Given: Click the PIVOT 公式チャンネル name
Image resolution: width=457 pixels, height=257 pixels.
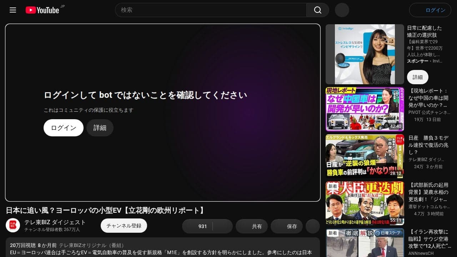Looking at the screenshot, I should 430,112.
